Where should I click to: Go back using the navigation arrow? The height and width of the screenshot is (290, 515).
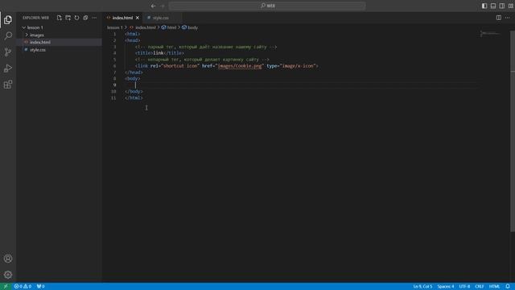[x=154, y=6]
